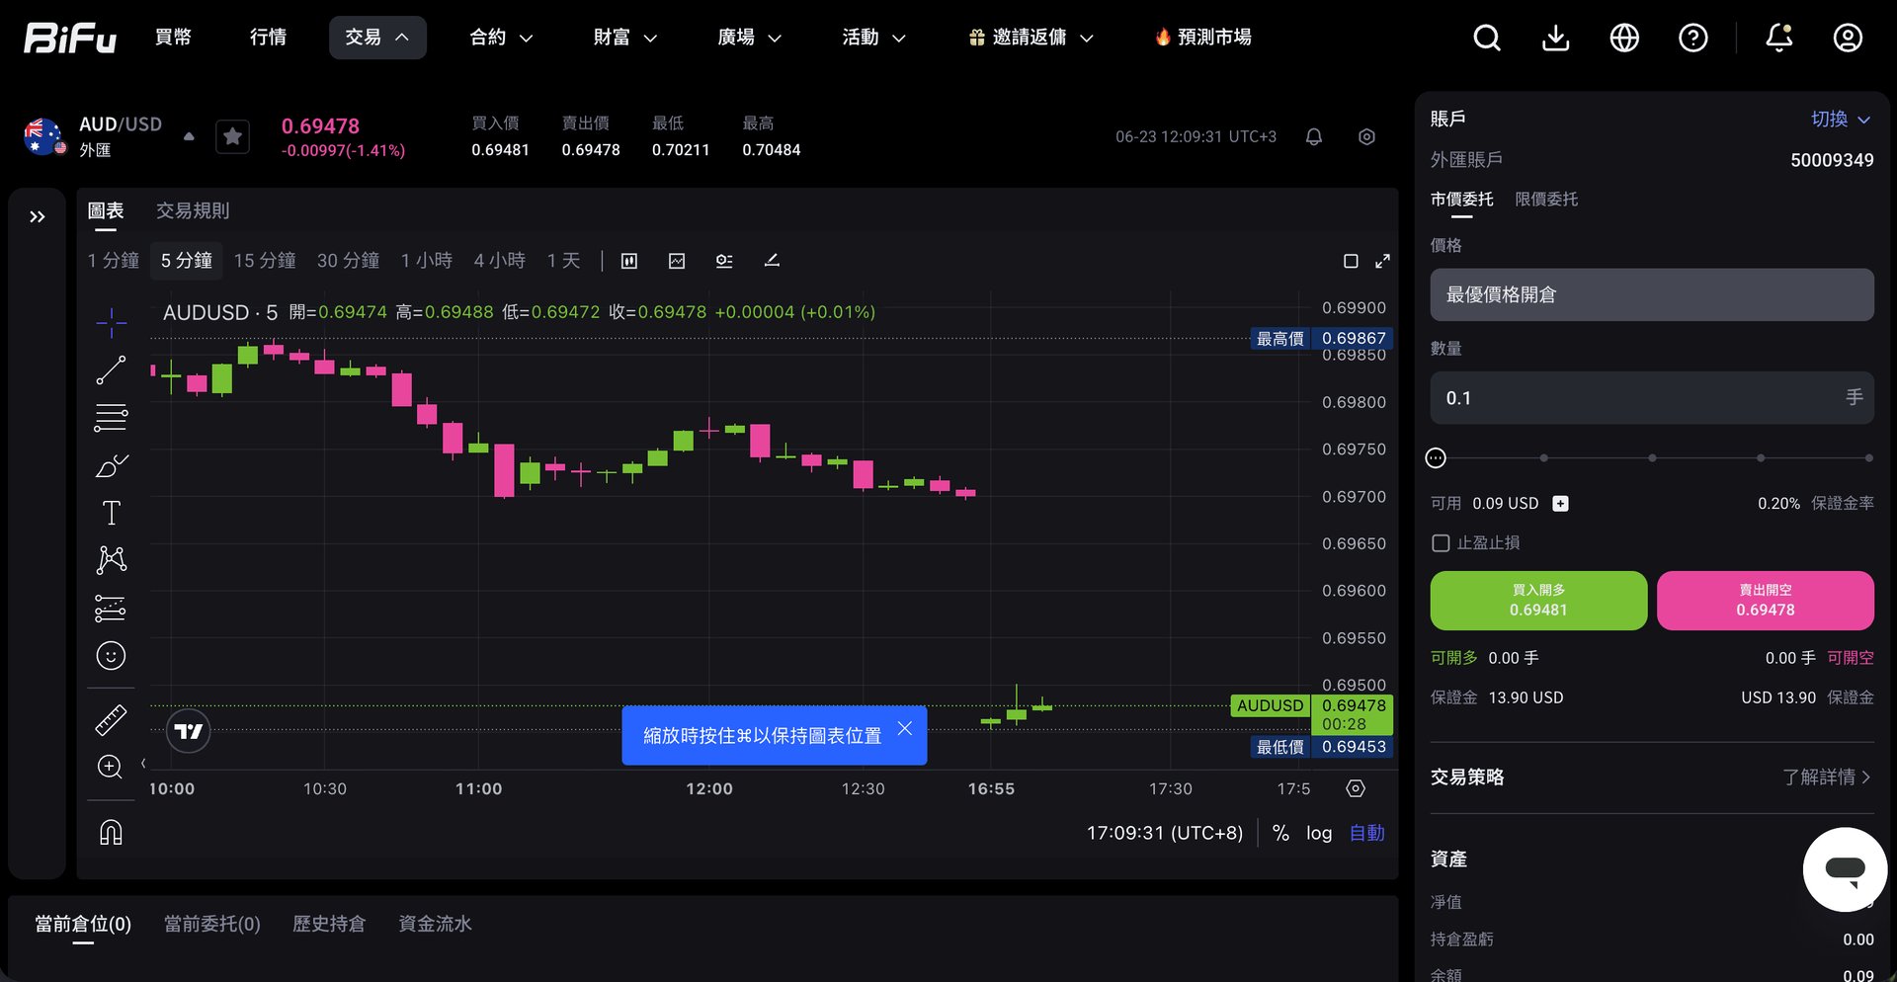Expand the 財富 dropdown menu
Viewport: 1897px width, 982px height.
coord(625,38)
